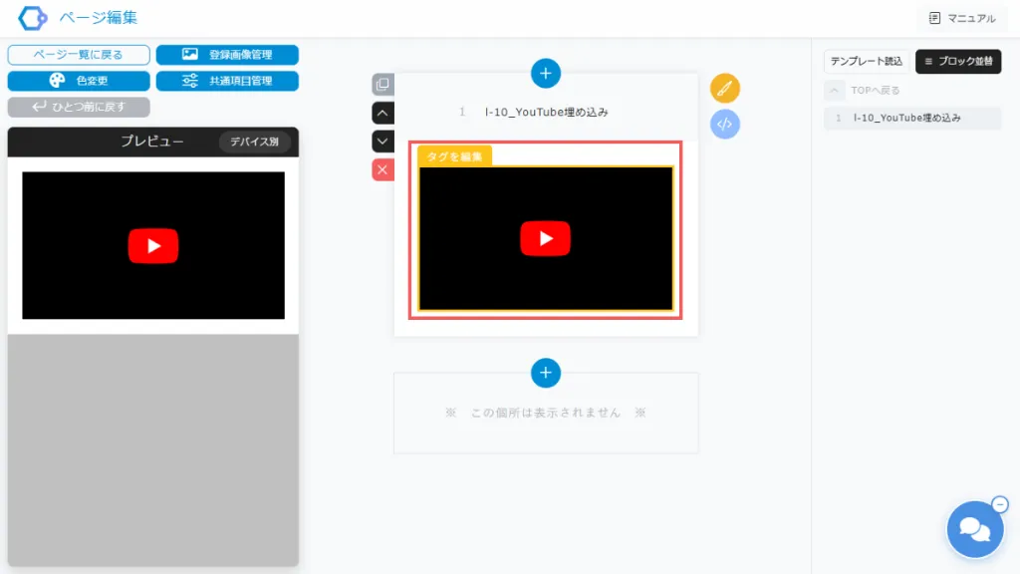
Task: Click the タグを編集 label tab
Action: click(454, 156)
